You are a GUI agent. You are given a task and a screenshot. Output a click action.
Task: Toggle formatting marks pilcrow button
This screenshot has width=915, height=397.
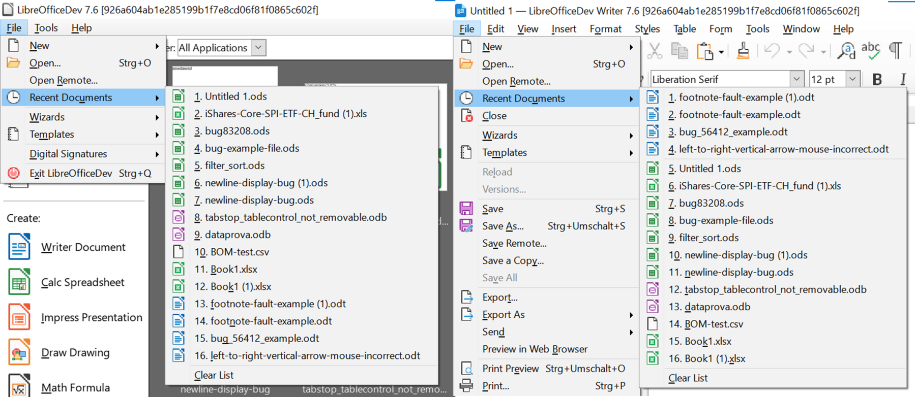coord(896,50)
